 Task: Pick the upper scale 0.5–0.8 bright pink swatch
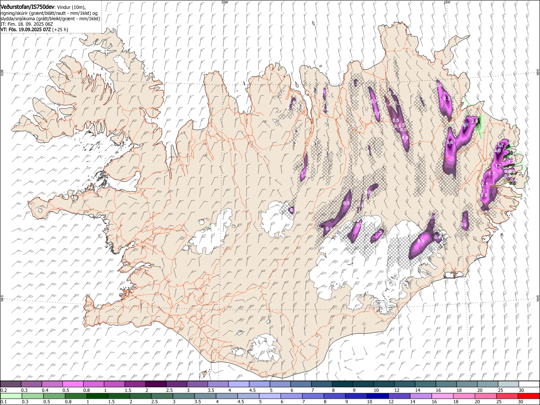[73, 384]
